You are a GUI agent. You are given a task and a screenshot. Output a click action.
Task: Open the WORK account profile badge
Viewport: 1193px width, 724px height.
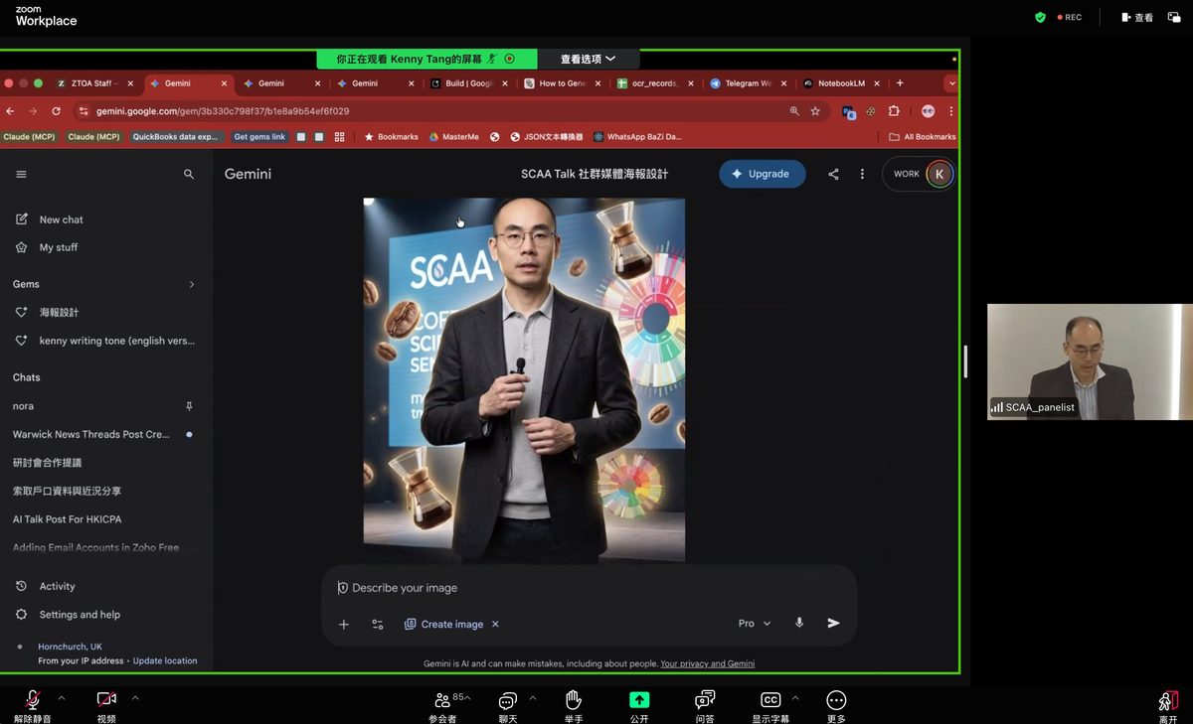point(919,174)
